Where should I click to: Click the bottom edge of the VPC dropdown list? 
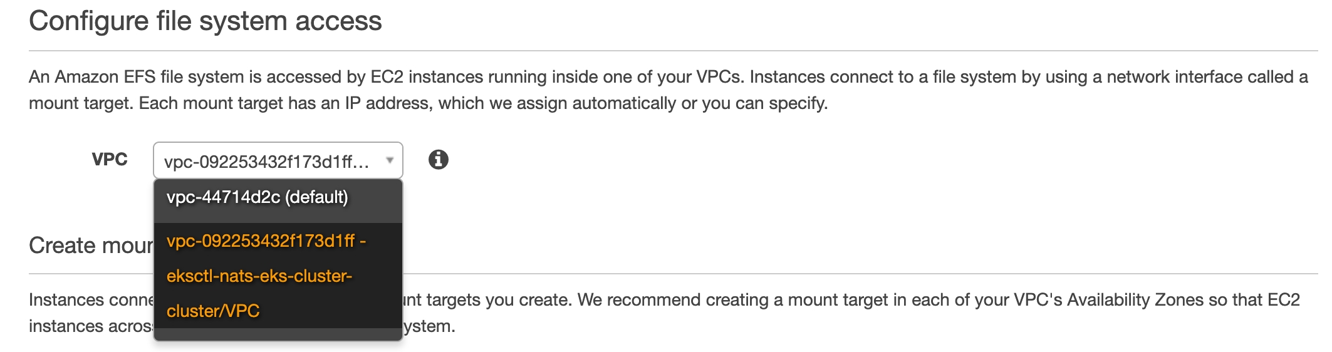(278, 337)
